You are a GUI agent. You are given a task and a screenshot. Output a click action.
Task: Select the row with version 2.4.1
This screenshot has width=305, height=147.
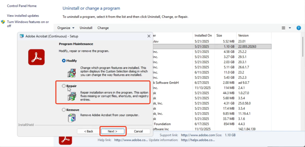pos(212,88)
